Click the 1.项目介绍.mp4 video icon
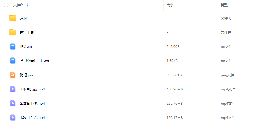This screenshot has width=260, height=134. point(13,117)
